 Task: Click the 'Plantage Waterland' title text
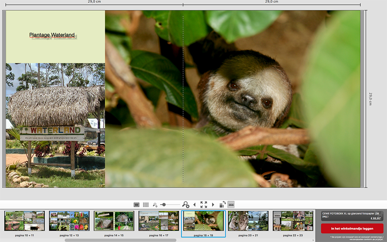click(x=52, y=35)
